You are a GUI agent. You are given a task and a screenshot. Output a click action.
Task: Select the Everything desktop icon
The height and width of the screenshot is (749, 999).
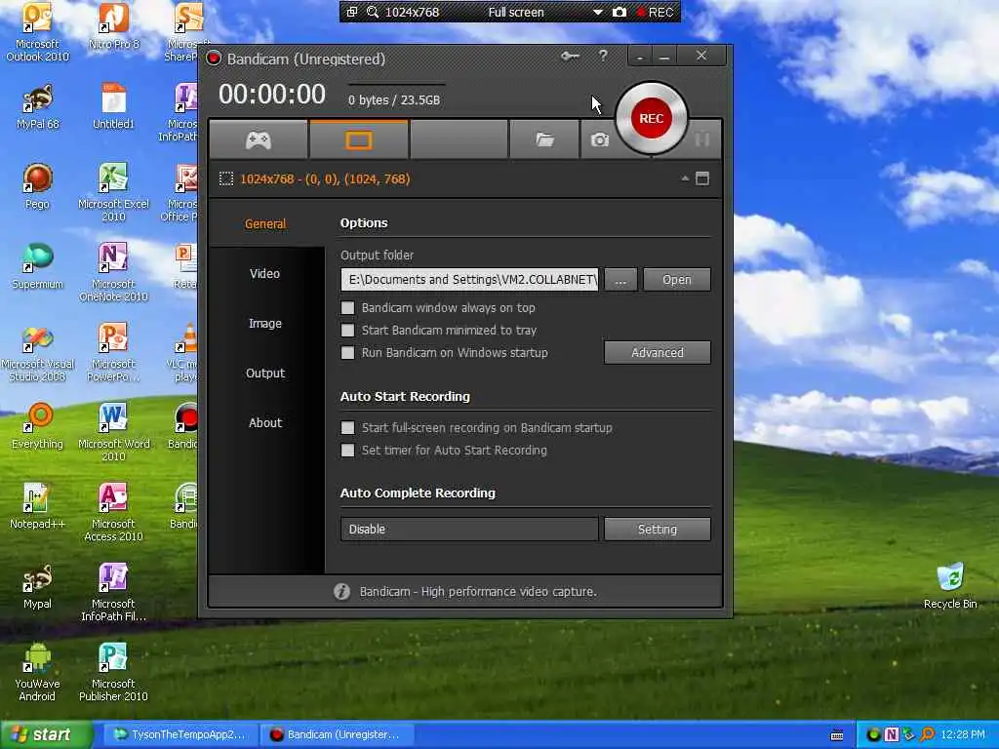[x=37, y=426]
